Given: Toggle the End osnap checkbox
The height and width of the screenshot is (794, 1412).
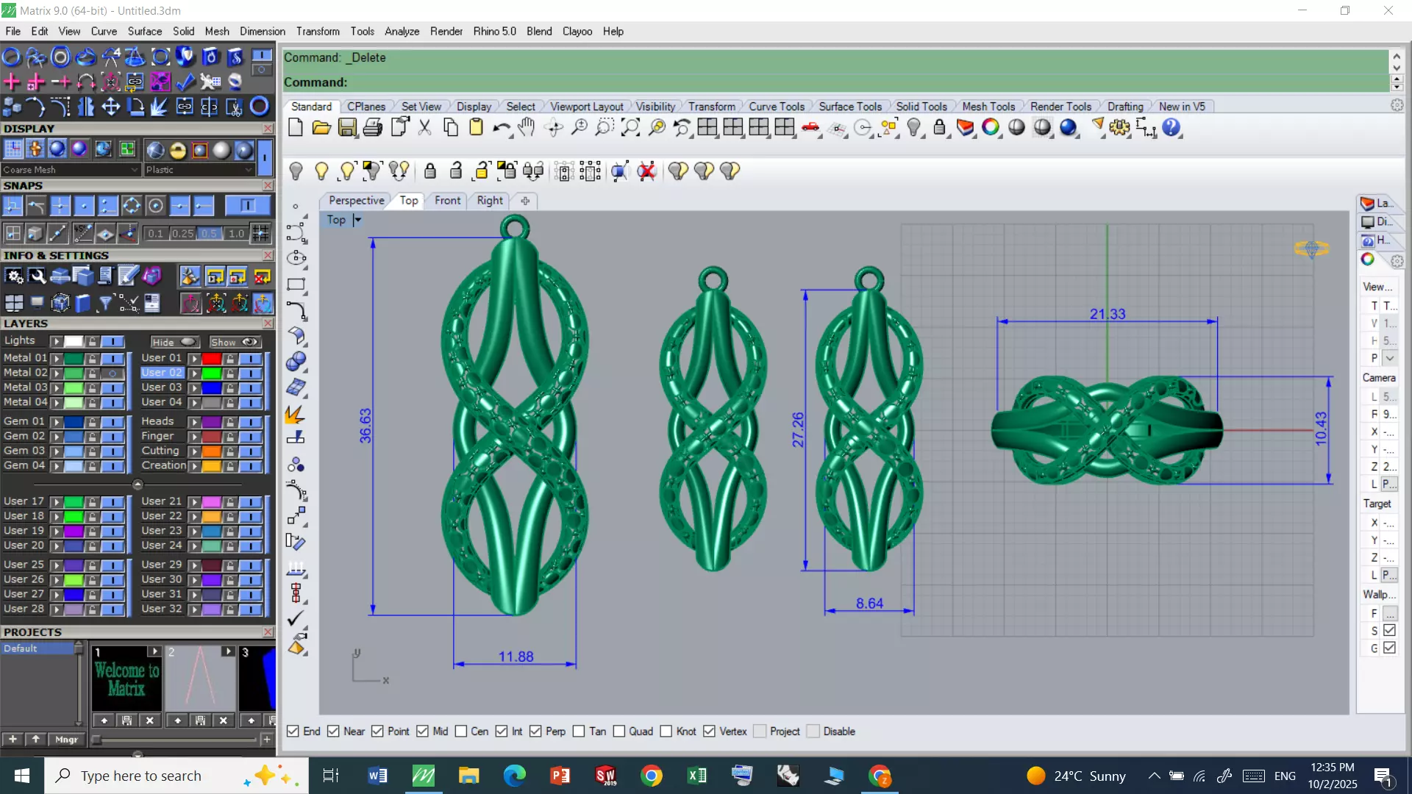Looking at the screenshot, I should point(293,732).
